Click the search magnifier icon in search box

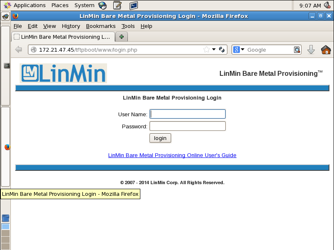[297, 50]
